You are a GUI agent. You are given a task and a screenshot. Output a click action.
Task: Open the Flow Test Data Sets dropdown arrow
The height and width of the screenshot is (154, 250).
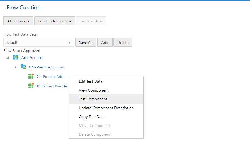pos(70,42)
